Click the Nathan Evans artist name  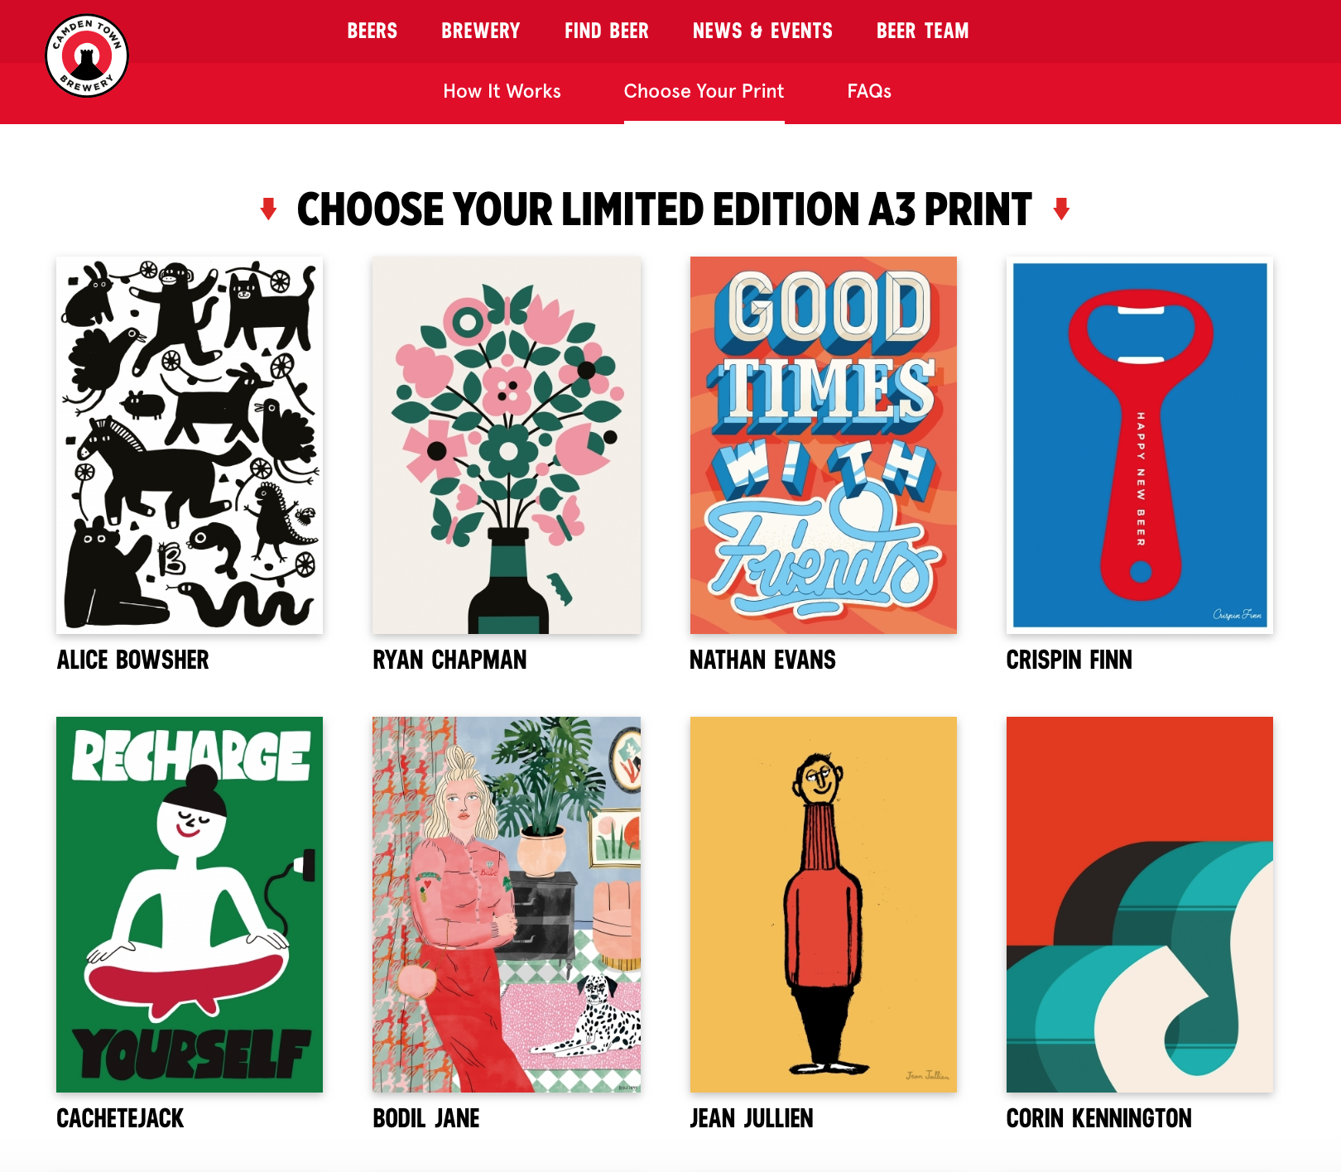pos(762,660)
